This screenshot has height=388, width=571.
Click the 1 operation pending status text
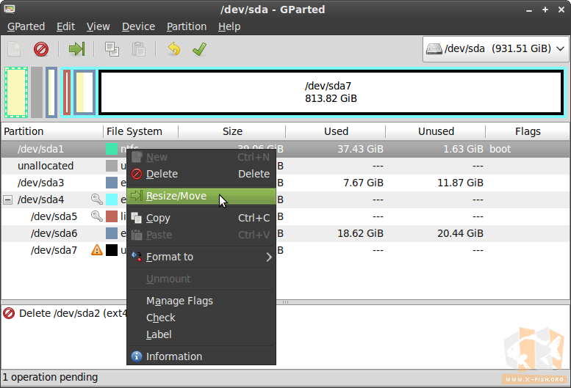click(x=50, y=378)
